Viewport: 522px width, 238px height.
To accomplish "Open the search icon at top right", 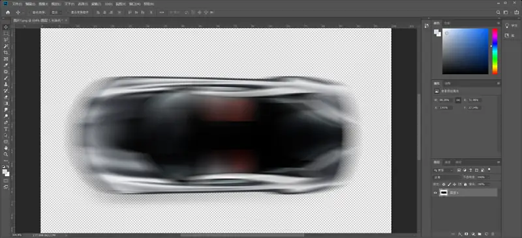I will (x=499, y=12).
